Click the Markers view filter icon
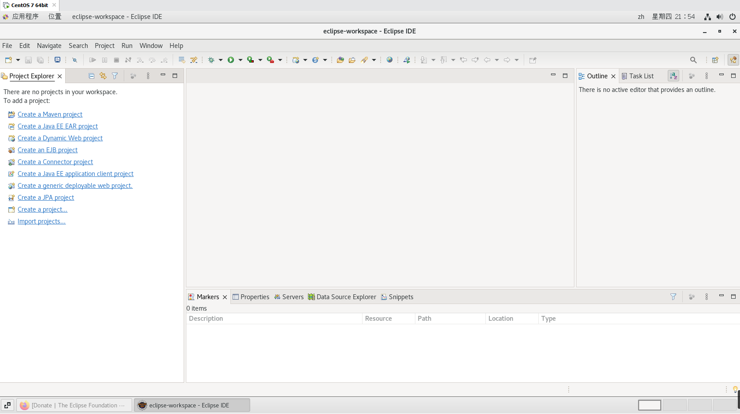The height and width of the screenshot is (414, 740). pyautogui.click(x=673, y=297)
